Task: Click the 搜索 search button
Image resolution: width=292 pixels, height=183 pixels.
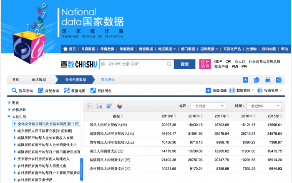Action: [x=184, y=64]
